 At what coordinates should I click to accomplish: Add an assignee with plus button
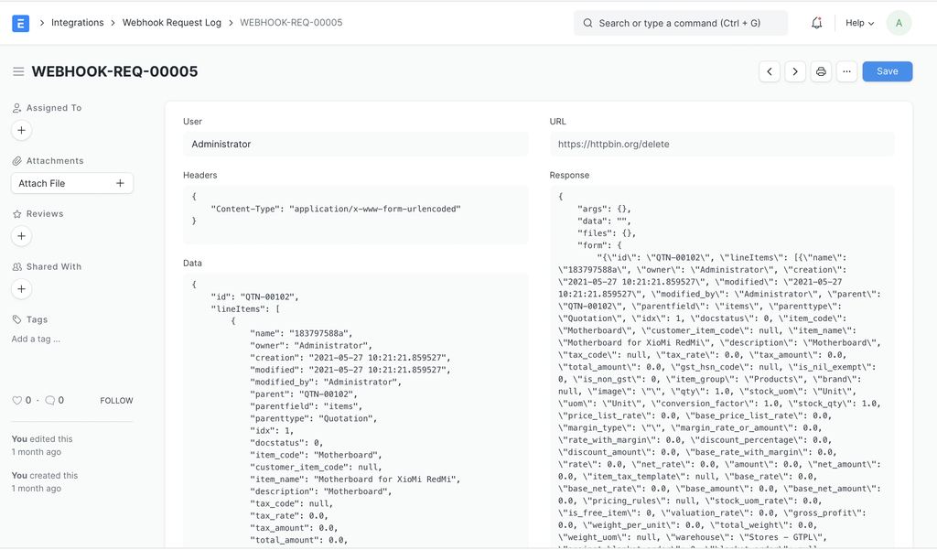pos(22,131)
